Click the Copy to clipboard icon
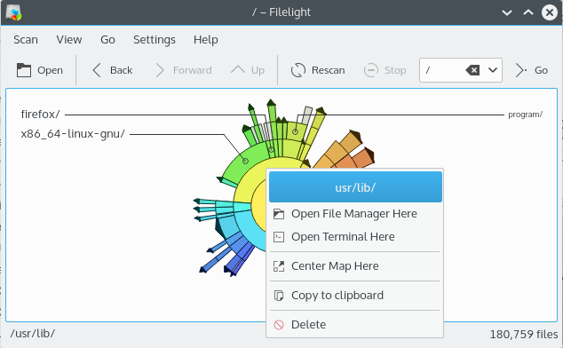The image size is (563, 348). (279, 296)
